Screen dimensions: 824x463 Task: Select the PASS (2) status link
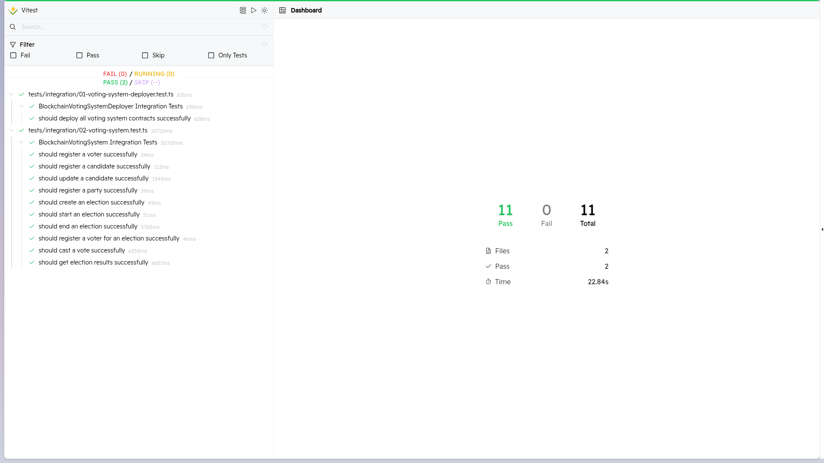pyautogui.click(x=115, y=82)
